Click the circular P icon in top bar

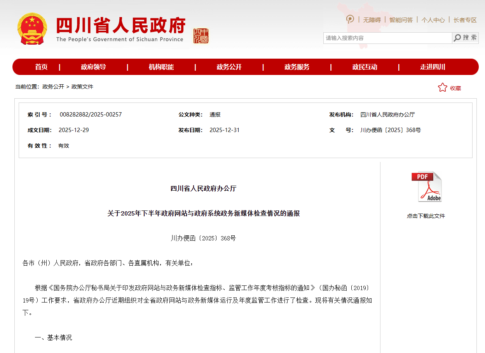(350, 19)
